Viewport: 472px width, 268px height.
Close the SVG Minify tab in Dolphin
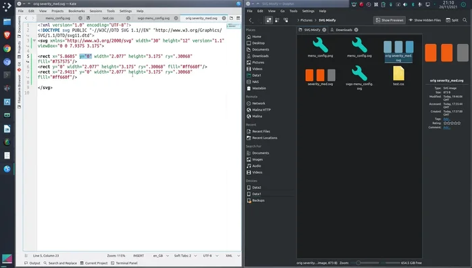[x=324, y=30]
